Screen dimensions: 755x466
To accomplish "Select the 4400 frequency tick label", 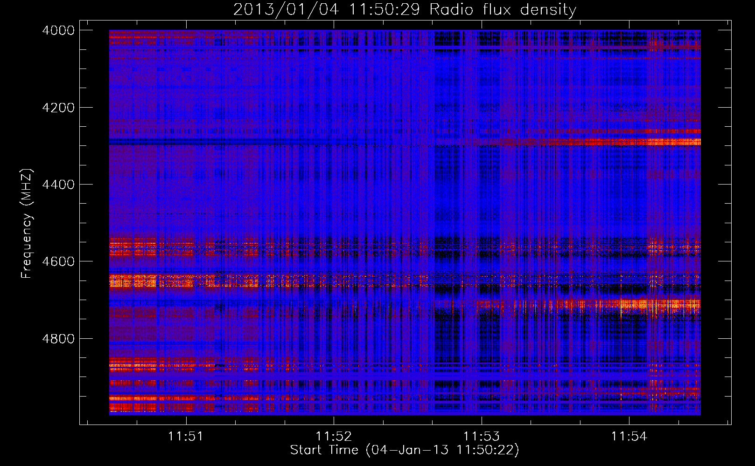I will [x=58, y=185].
